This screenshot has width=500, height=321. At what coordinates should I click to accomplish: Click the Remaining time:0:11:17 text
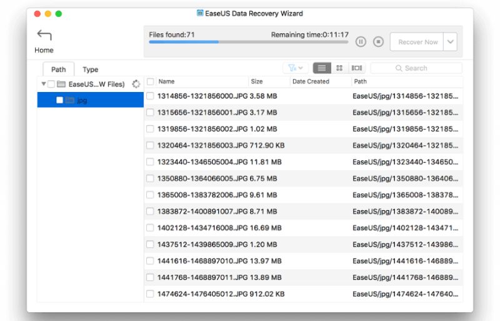309,34
